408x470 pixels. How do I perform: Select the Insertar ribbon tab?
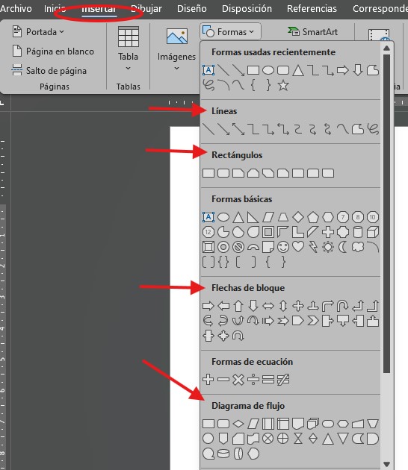coord(99,9)
